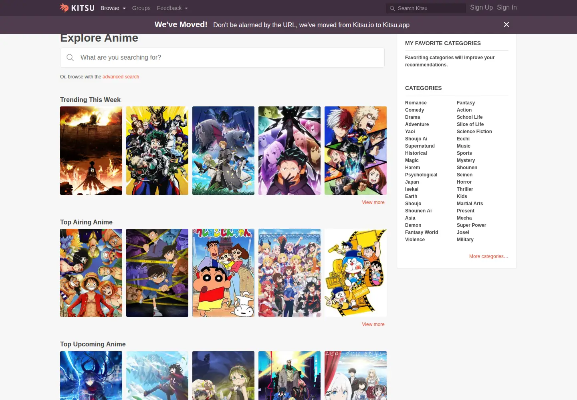Open the Attack on Titan poster thumbnail

[91, 150]
